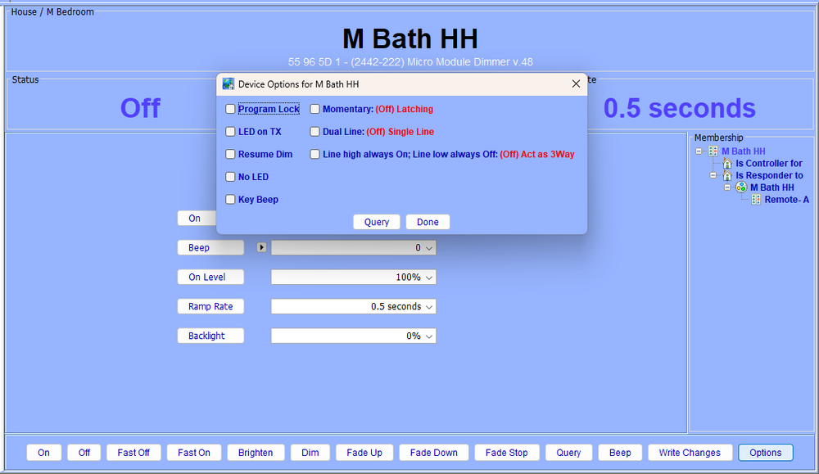Click the Ramp Rate label button
The height and width of the screenshot is (474, 819).
(x=210, y=306)
